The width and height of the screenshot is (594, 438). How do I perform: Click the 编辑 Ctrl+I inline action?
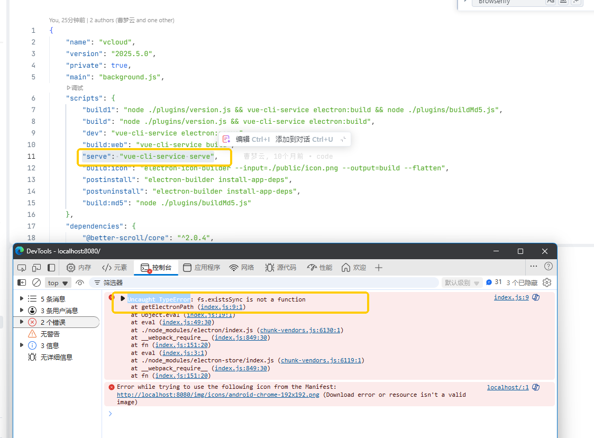click(253, 140)
